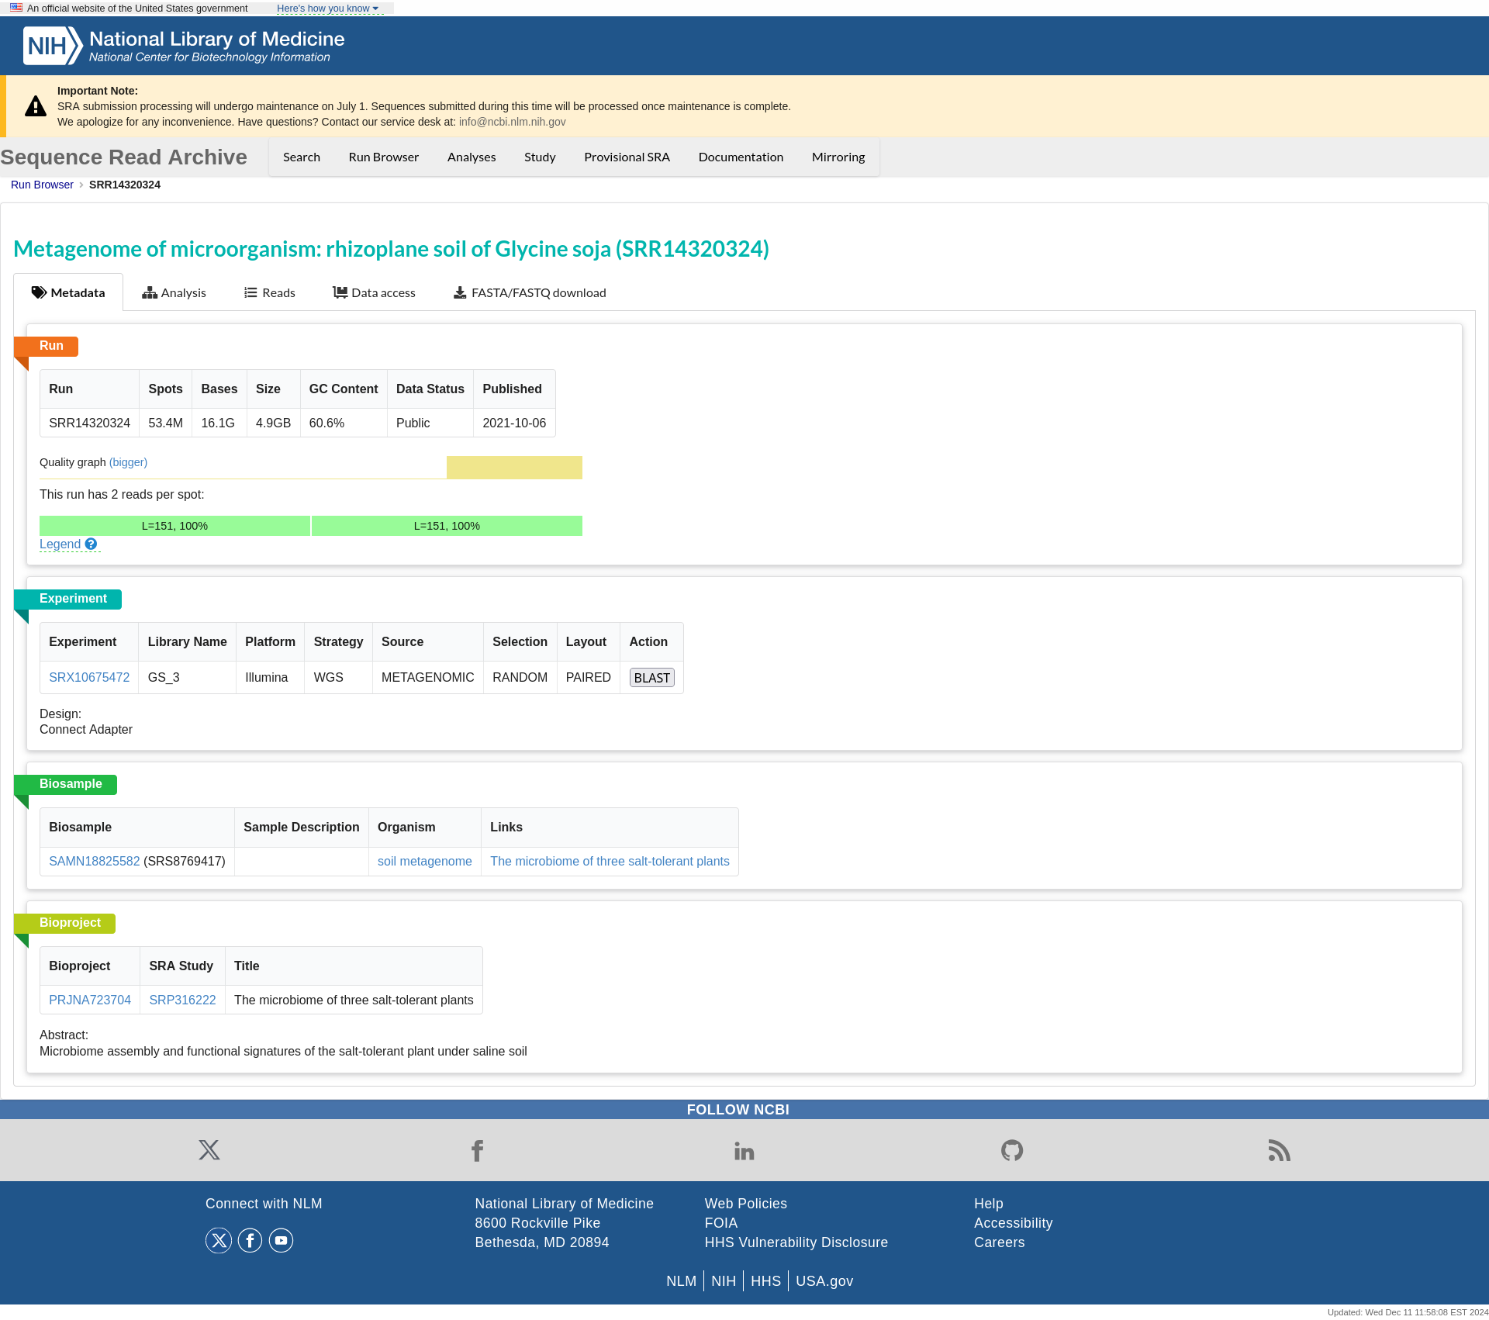
Task: Open the Data access tab
Action: 374,292
